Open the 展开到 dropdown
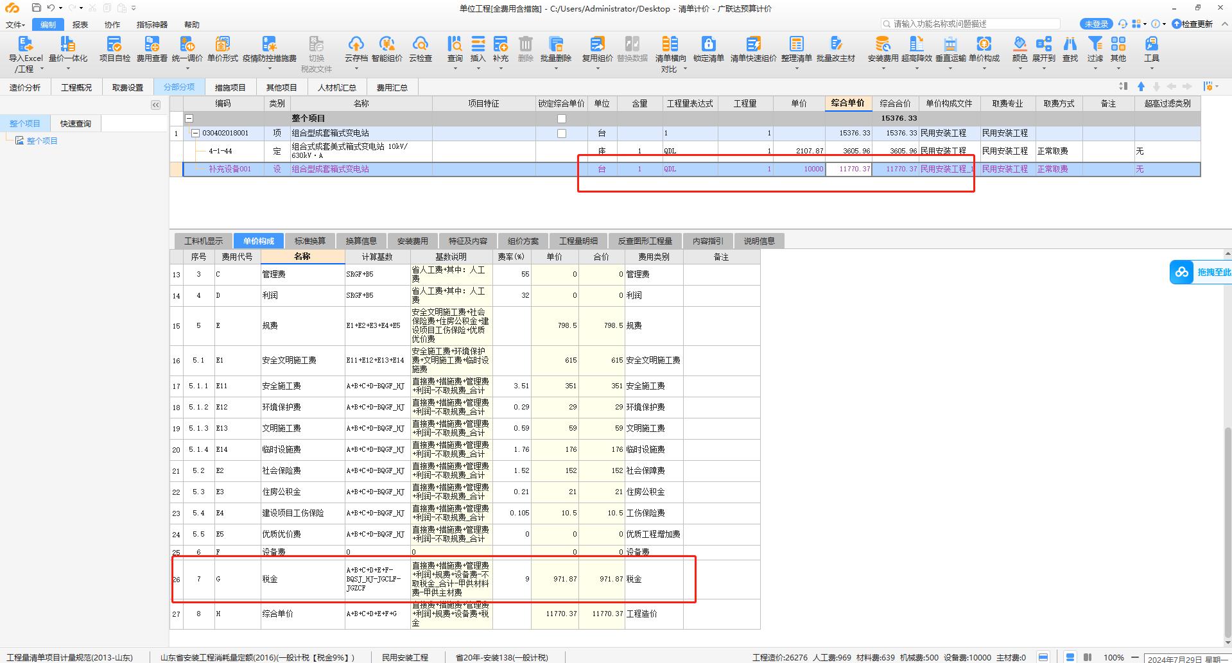This screenshot has width=1232, height=663. (x=1044, y=69)
